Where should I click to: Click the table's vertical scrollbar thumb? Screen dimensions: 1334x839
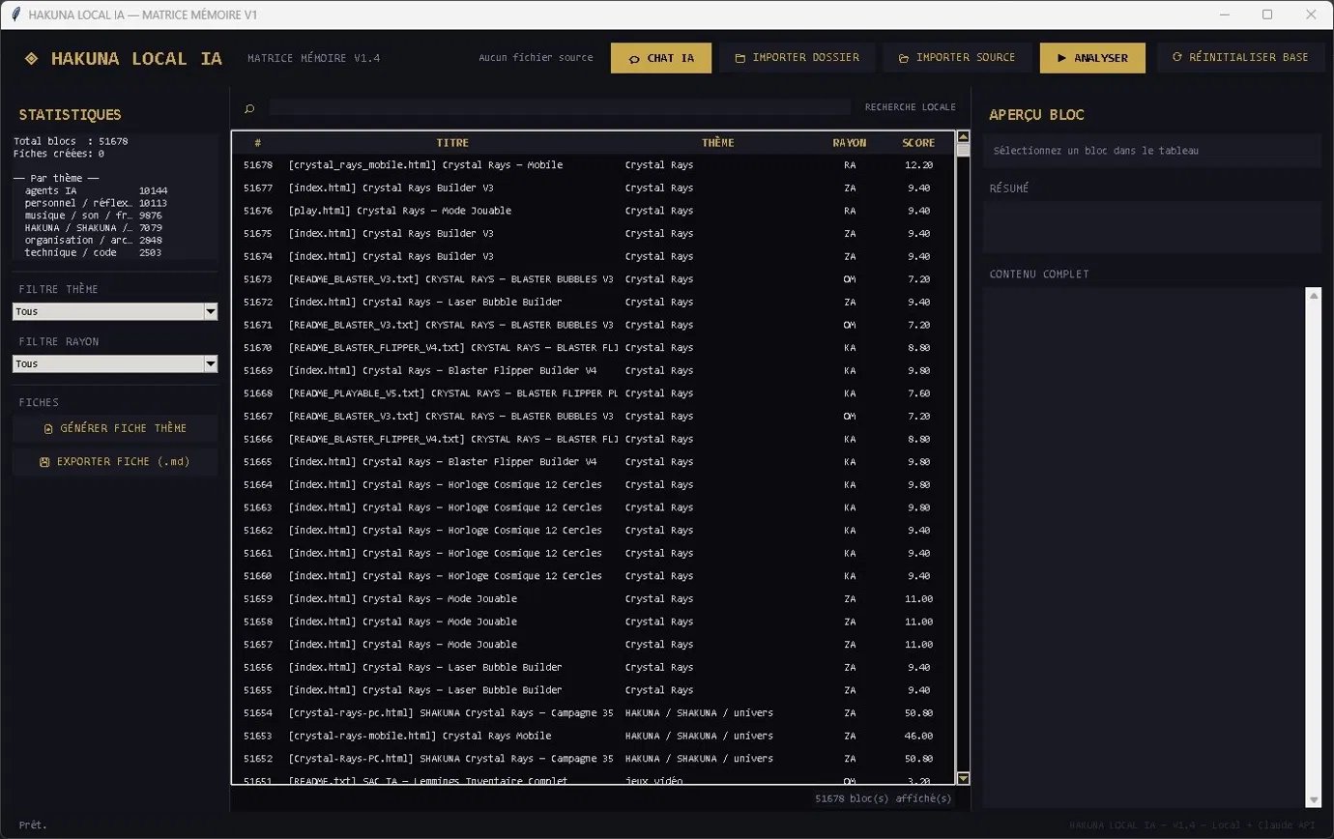(x=963, y=150)
